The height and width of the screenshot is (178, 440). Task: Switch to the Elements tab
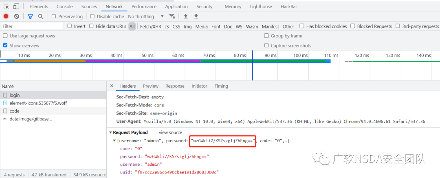pyautogui.click(x=39, y=7)
